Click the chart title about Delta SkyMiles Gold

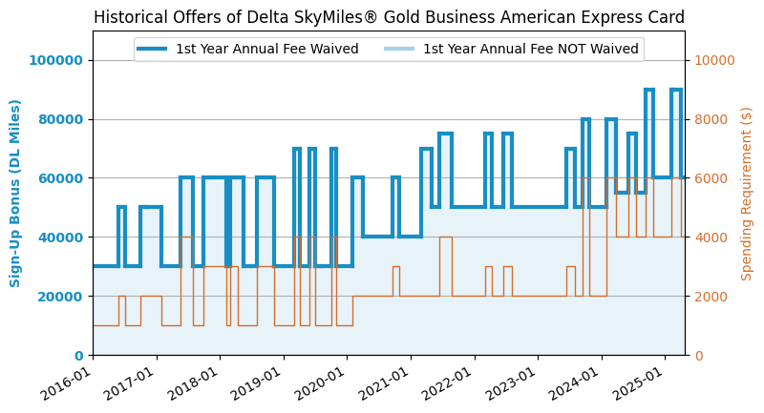tap(389, 17)
